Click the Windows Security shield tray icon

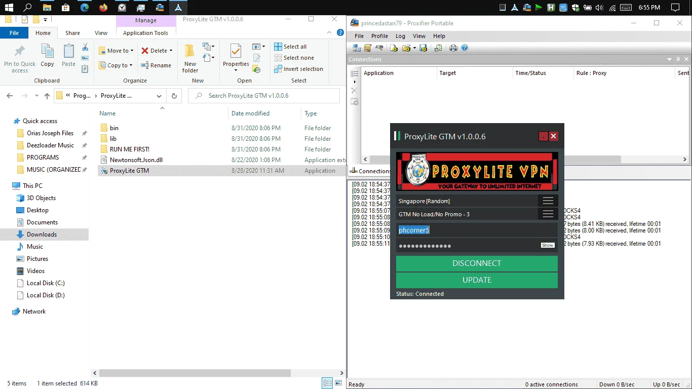point(575,8)
